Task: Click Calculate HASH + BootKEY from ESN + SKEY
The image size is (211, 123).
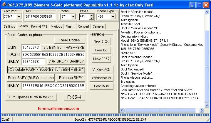Action: point(46,70)
